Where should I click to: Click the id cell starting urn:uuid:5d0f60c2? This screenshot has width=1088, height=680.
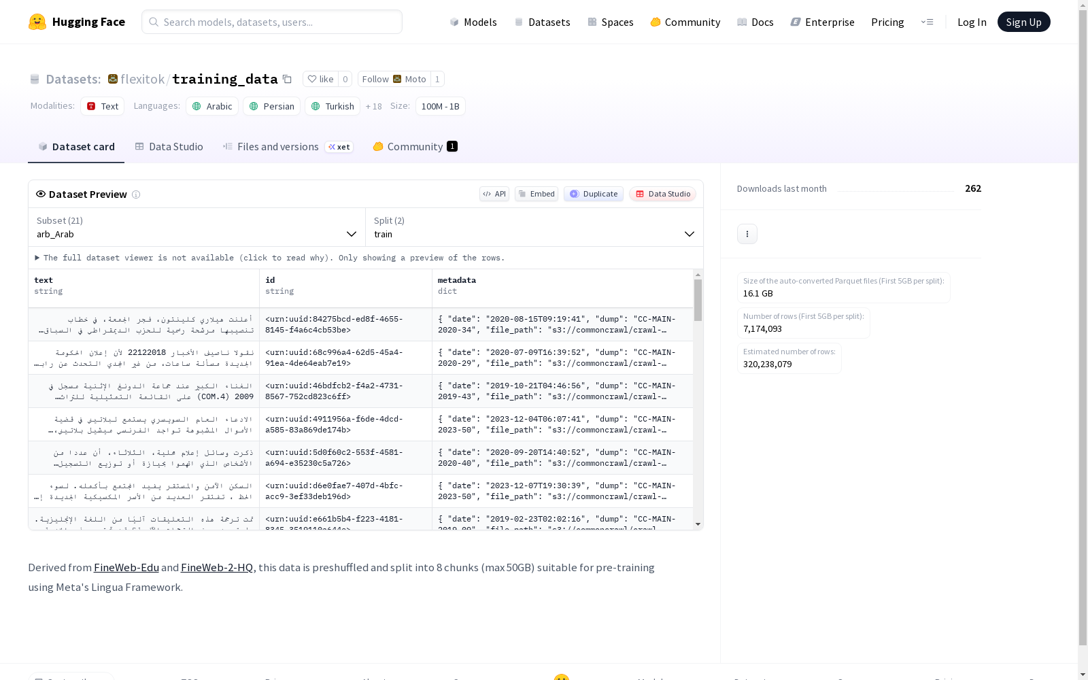pos(345,458)
